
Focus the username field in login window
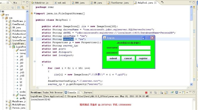coord(134,48)
